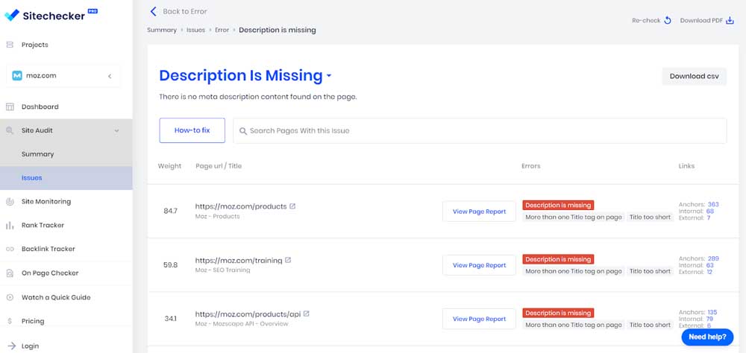The image size is (746, 353).
Task: Click the Need help? chat button
Action: (707, 337)
